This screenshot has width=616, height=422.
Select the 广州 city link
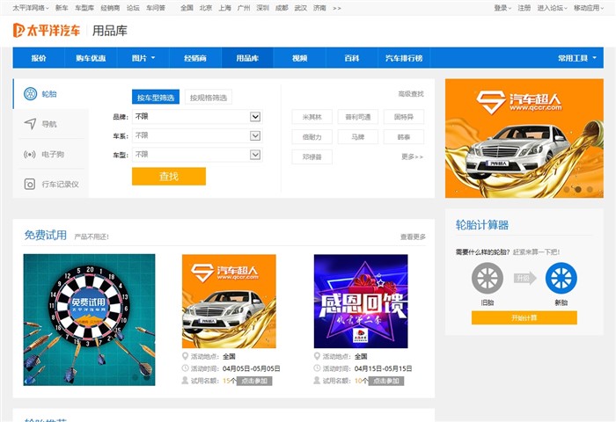click(x=244, y=8)
